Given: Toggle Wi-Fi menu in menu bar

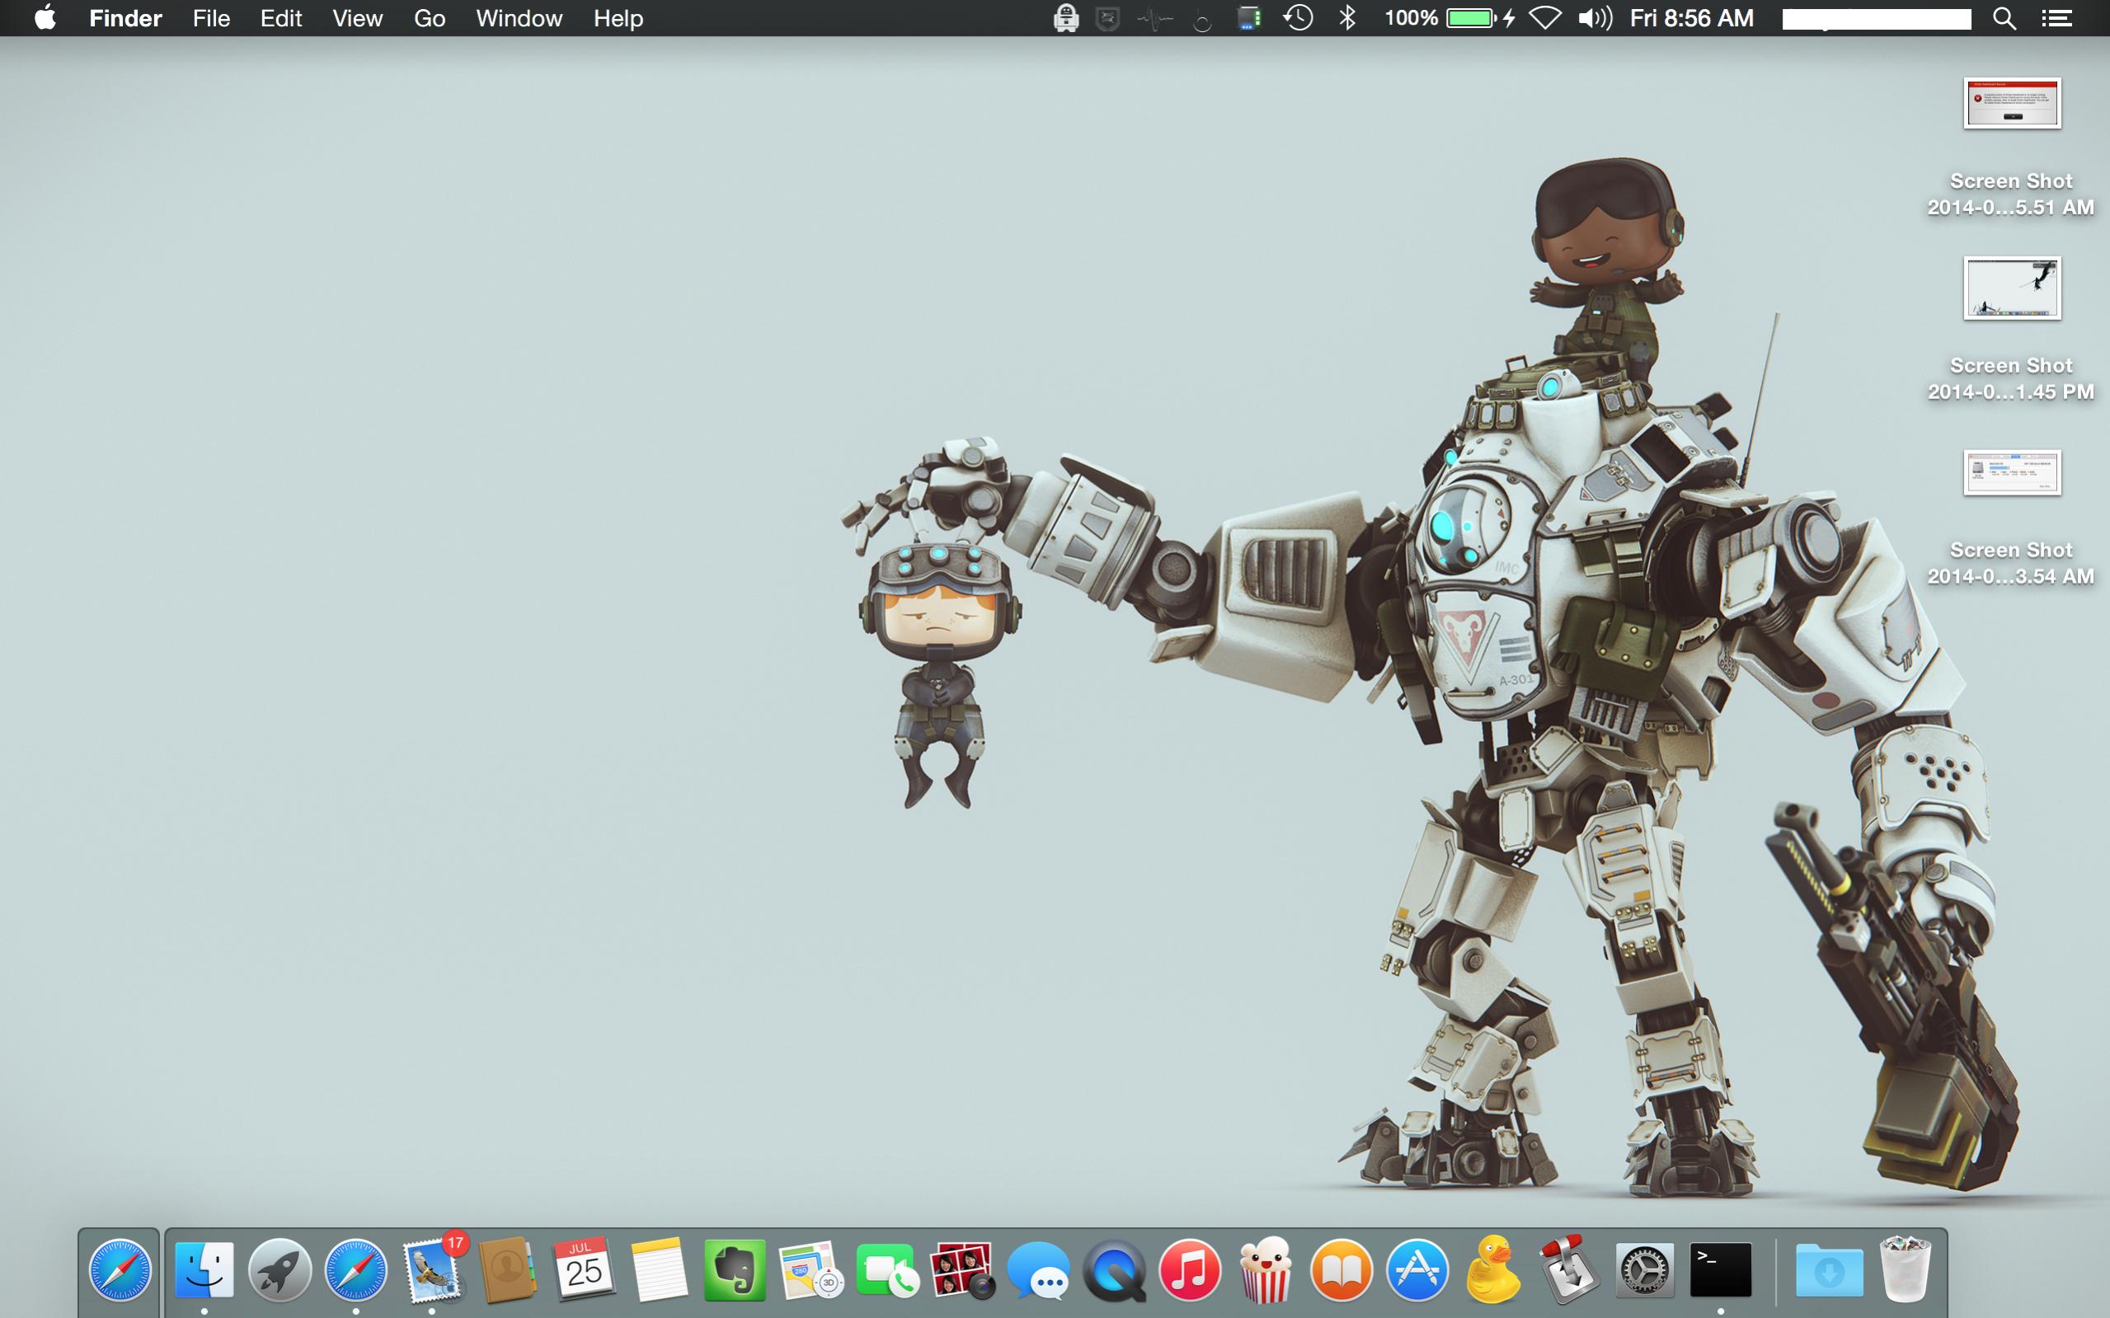Looking at the screenshot, I should point(1545,18).
